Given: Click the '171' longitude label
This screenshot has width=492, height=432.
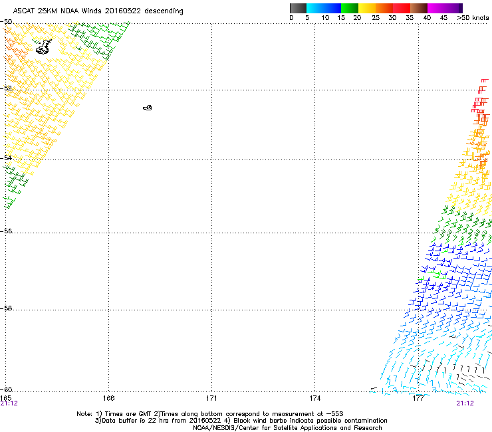Looking at the screenshot, I should coord(211,398).
